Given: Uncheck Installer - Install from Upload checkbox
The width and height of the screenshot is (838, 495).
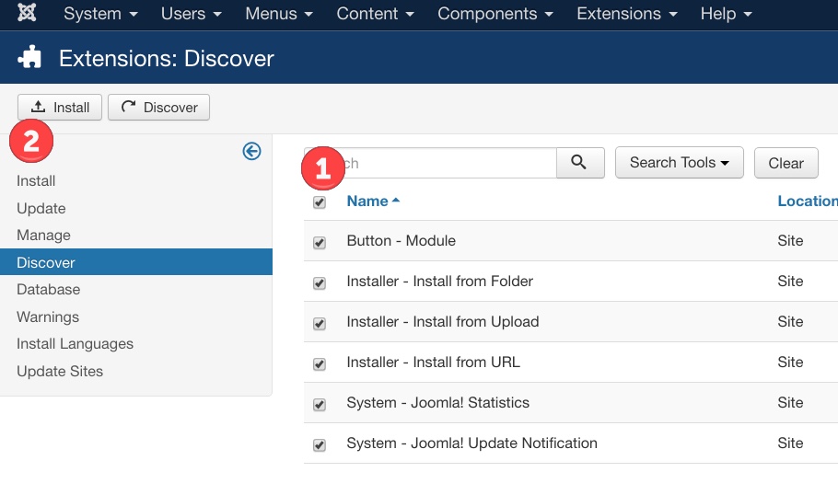Looking at the screenshot, I should click(x=320, y=324).
